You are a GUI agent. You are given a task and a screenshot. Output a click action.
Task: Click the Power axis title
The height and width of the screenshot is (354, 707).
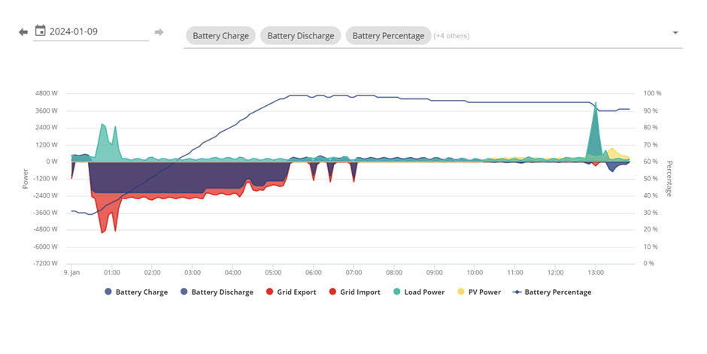[x=26, y=179]
